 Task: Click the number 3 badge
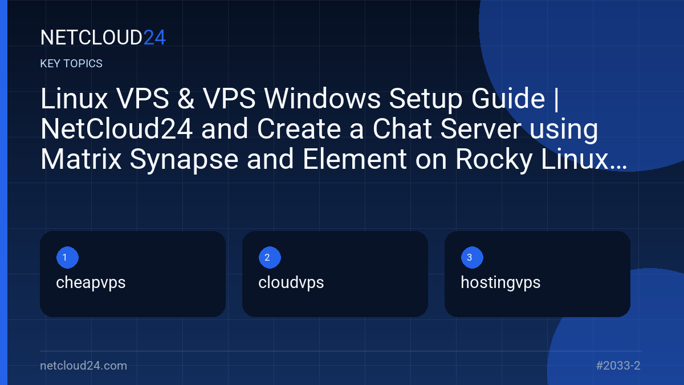(x=472, y=258)
